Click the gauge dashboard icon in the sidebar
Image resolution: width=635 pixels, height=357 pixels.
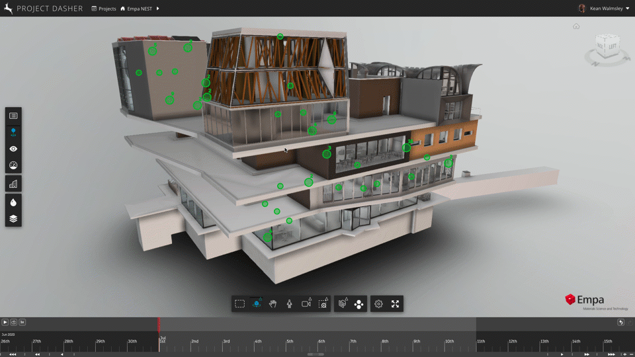coord(13,166)
